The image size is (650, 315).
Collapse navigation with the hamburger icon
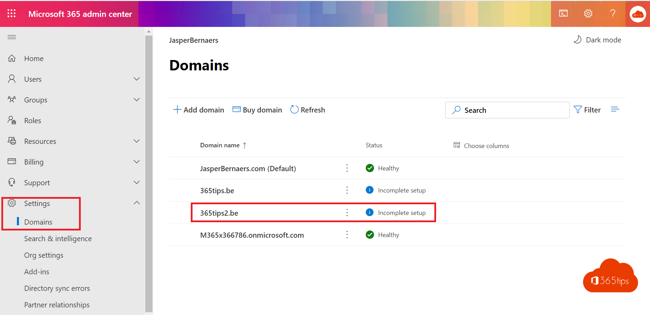click(11, 37)
